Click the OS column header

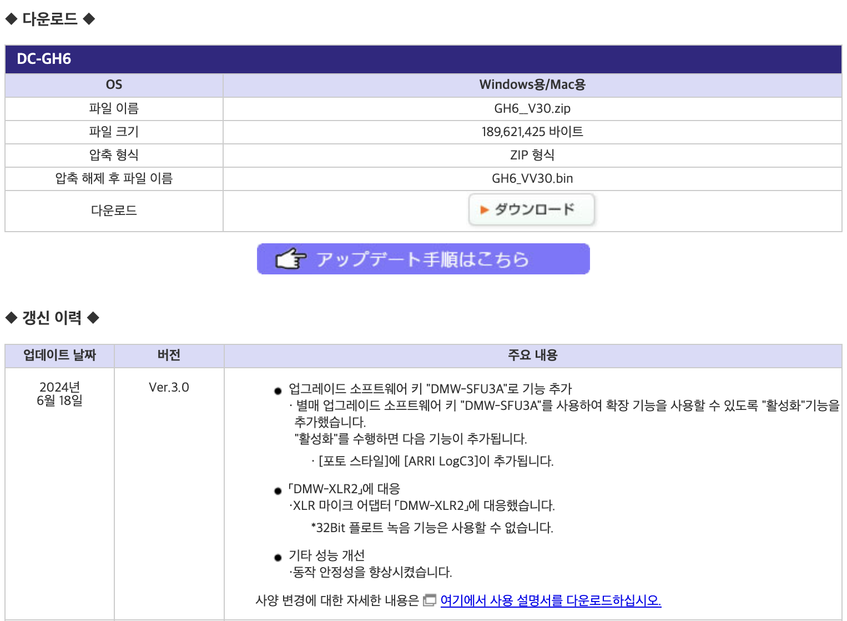(x=114, y=85)
